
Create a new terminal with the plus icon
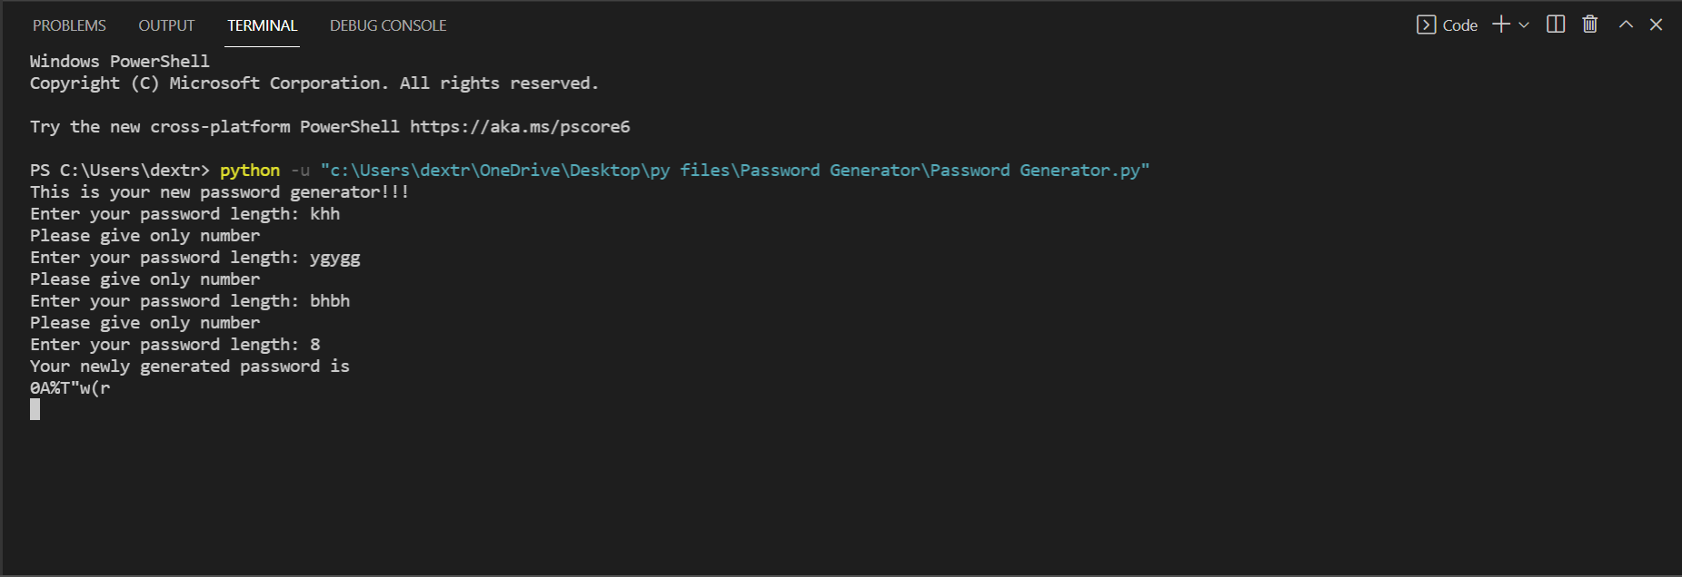click(x=1498, y=24)
